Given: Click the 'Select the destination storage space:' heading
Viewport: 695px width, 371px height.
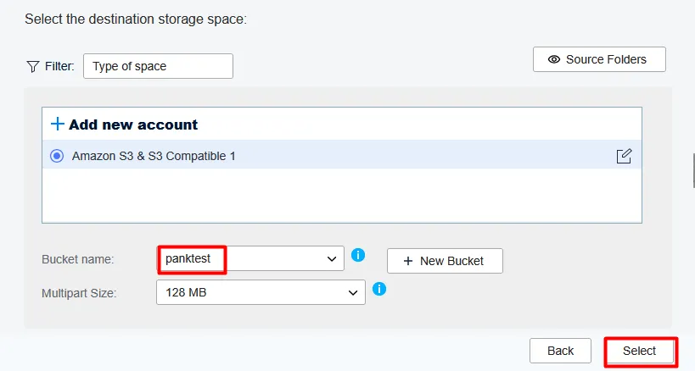Looking at the screenshot, I should coord(136,19).
